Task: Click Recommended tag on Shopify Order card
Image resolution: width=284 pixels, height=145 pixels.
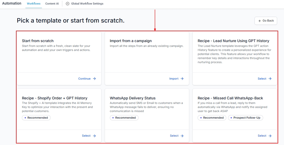Action: pos(36,118)
